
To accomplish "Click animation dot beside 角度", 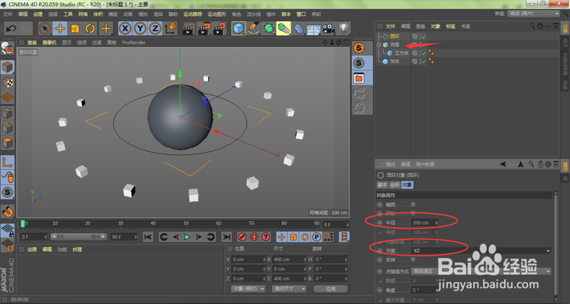I will click(380, 290).
